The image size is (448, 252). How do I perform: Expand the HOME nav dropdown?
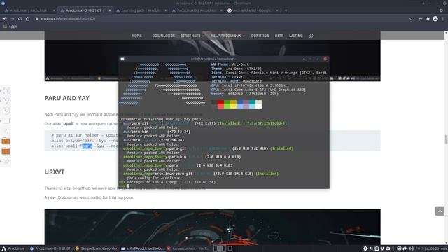coord(139,36)
